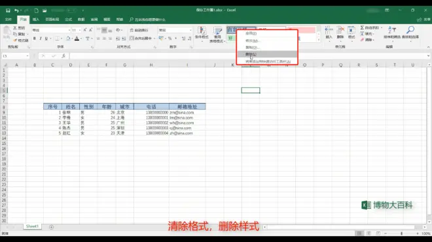Switch to the Sheet1 worksheet tab
This screenshot has width=432, height=242.
[x=32, y=226]
